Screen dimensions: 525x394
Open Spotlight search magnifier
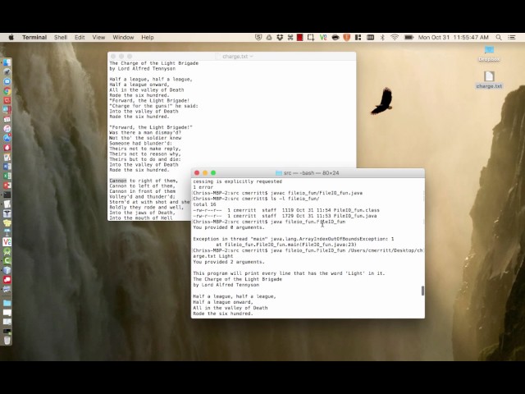[x=499, y=38]
